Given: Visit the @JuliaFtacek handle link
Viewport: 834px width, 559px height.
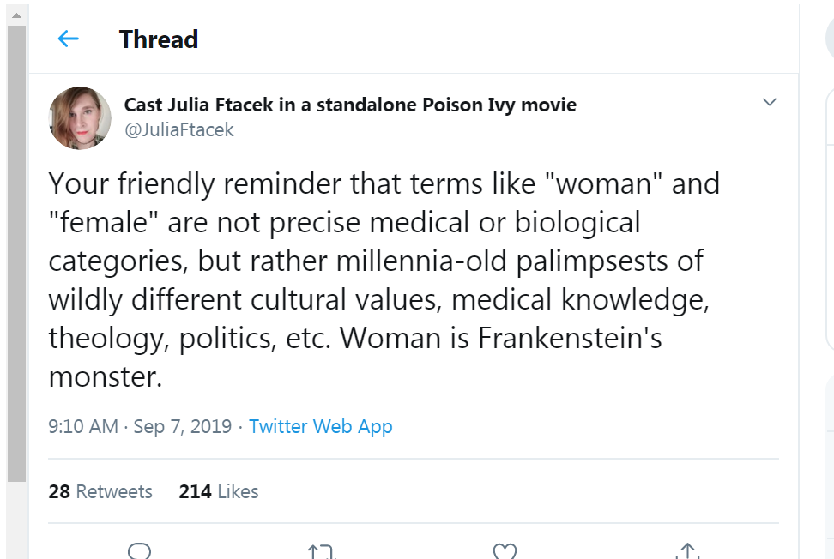Looking at the screenshot, I should point(178,130).
